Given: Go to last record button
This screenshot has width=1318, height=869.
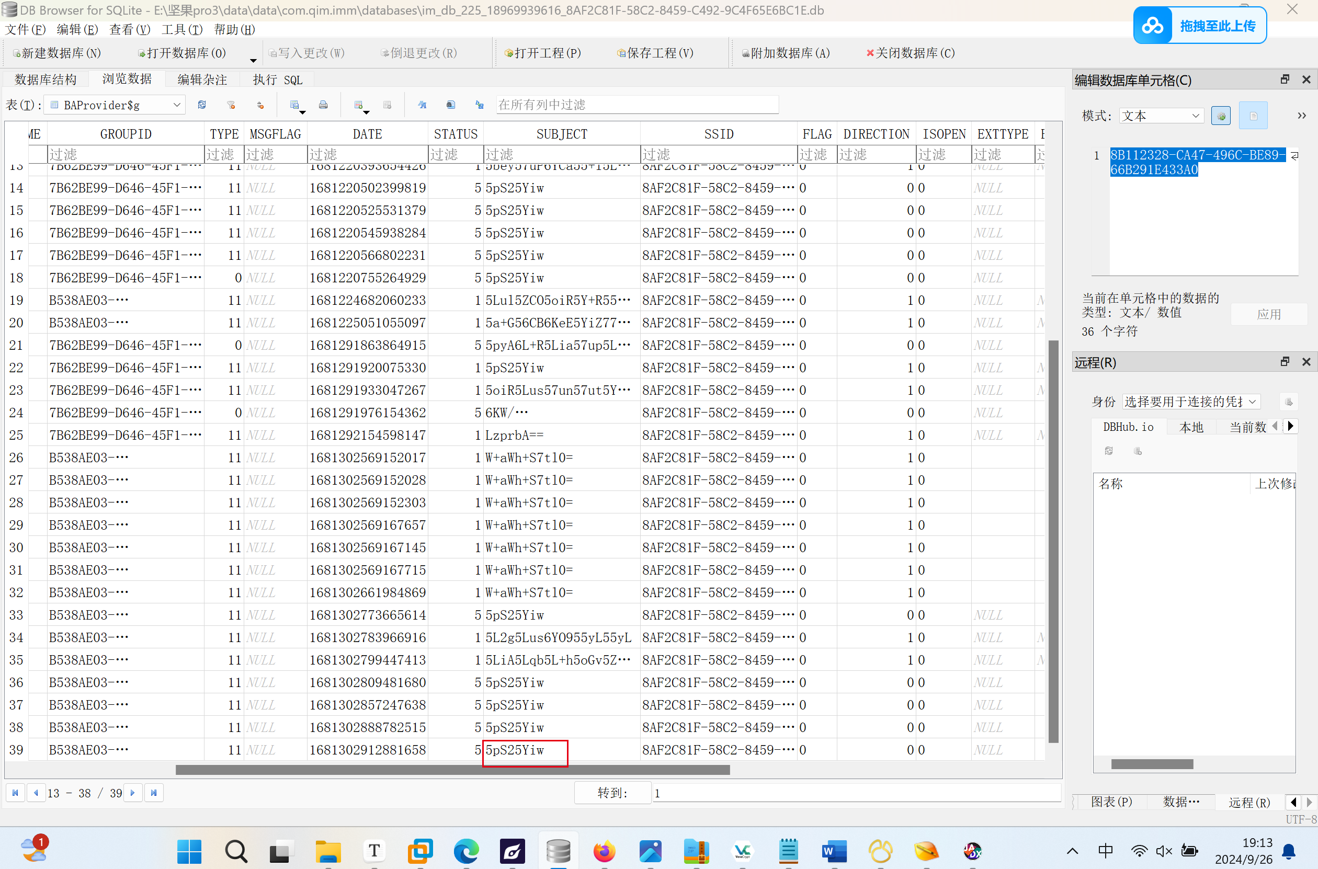Looking at the screenshot, I should [x=154, y=793].
